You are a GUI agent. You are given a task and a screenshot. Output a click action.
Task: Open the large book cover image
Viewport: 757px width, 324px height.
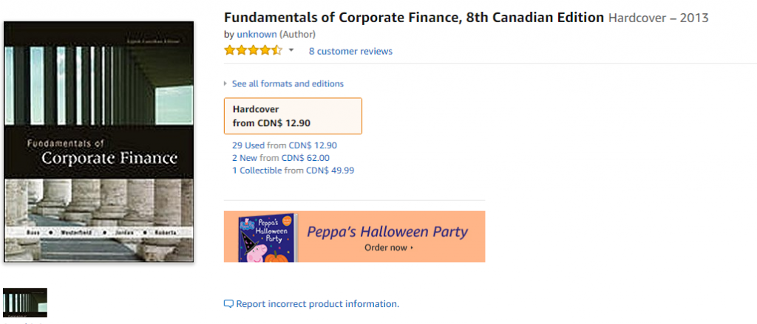pyautogui.click(x=99, y=142)
